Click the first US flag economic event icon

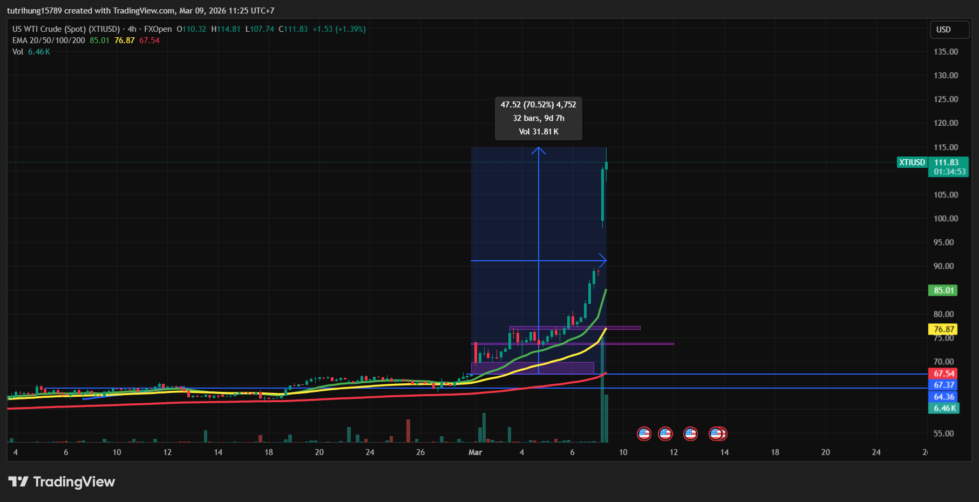pyautogui.click(x=644, y=433)
